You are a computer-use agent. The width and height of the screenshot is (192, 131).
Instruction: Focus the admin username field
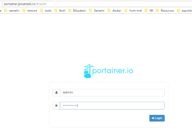[112, 93]
